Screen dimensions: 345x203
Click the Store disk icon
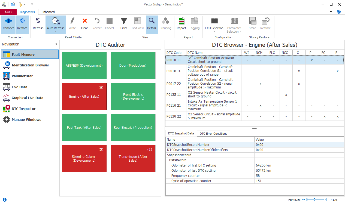point(253,21)
